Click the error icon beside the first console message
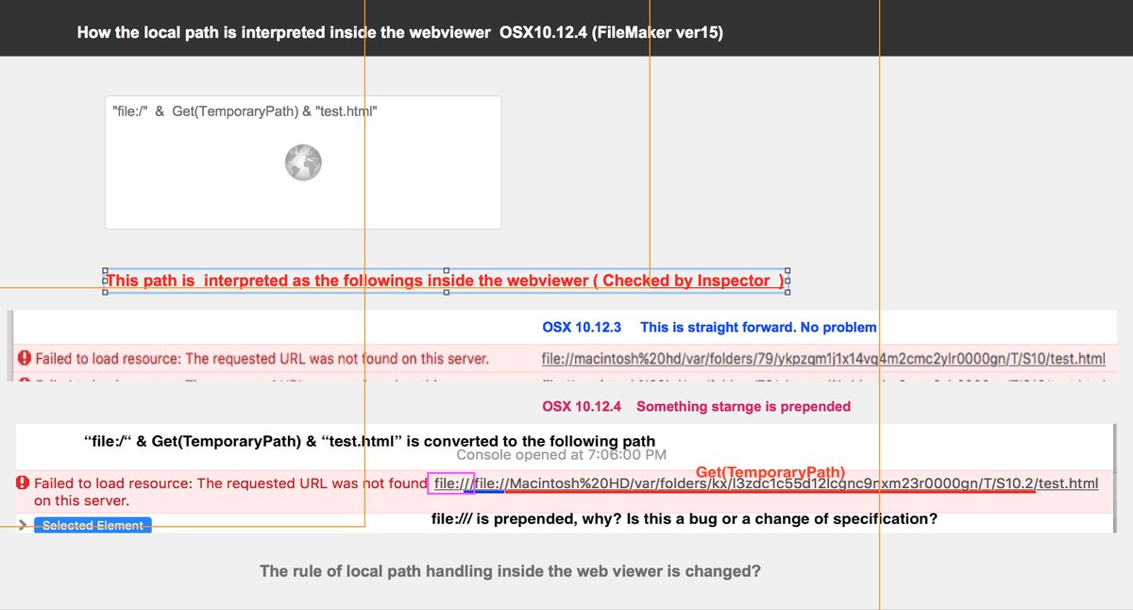Viewport: 1133px width, 610px height. (22, 359)
